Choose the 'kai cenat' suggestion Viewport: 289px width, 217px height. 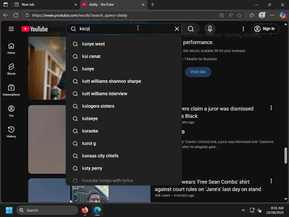point(124,56)
